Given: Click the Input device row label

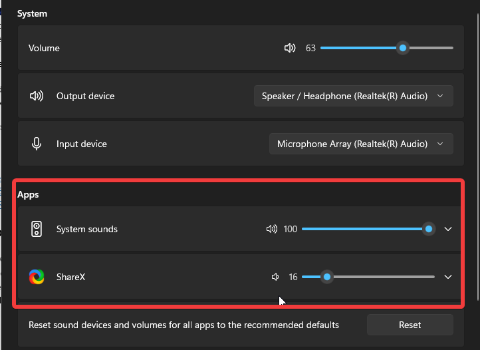Looking at the screenshot, I should 82,144.
